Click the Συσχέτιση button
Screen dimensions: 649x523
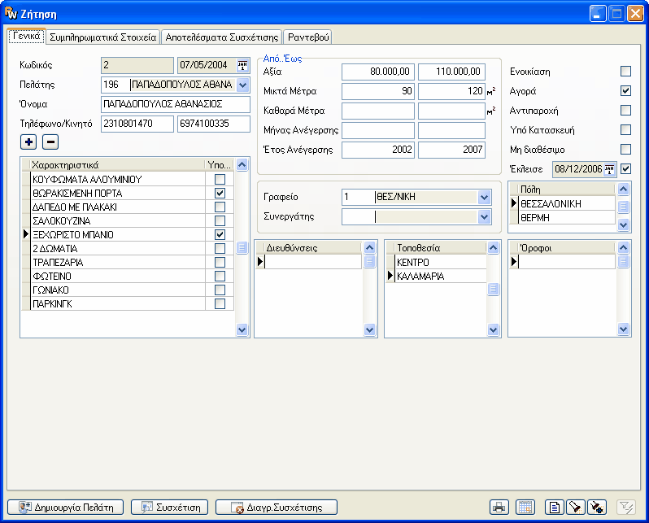pos(170,508)
